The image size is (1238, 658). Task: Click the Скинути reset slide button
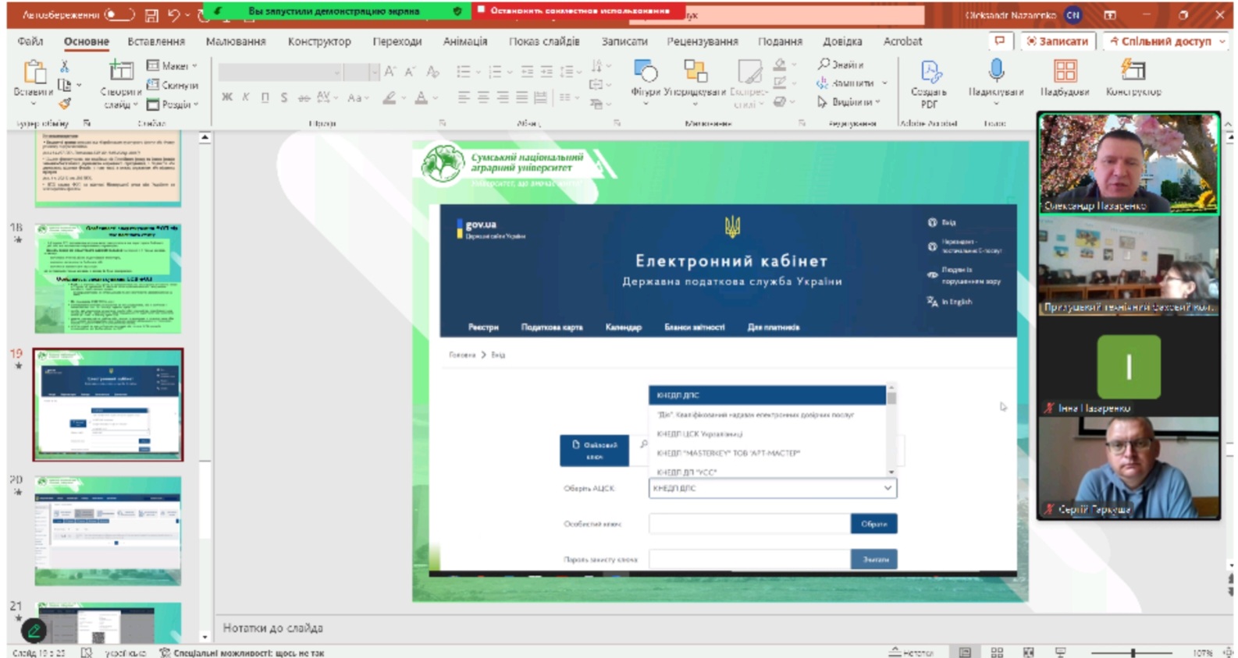173,84
